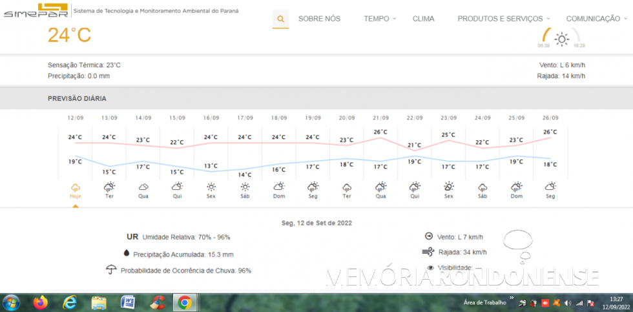Open the CLIMA page link
Screen dimensions: 633x312
pos(424,19)
